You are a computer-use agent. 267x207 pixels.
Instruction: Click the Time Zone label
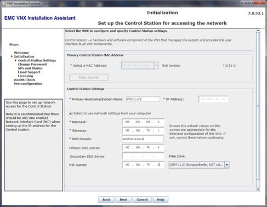click(177, 156)
